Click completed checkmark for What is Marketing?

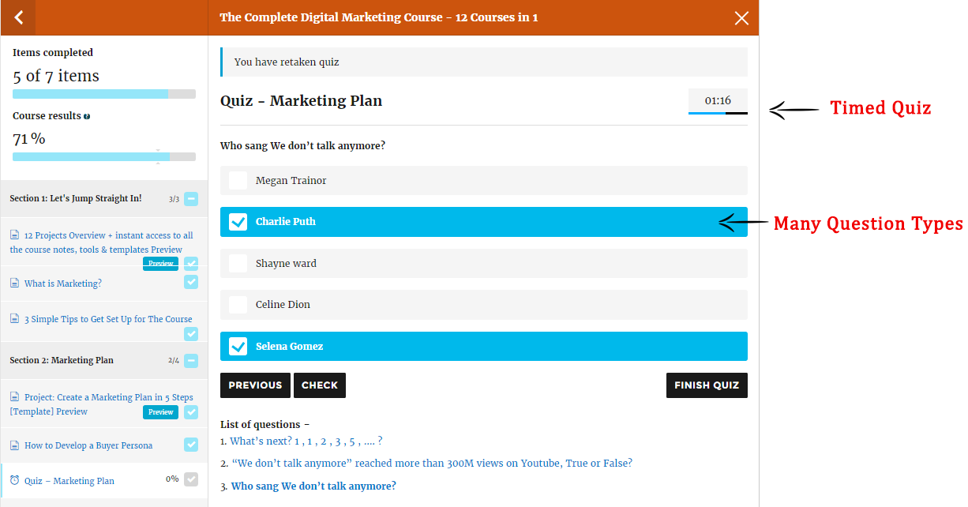[x=191, y=282]
